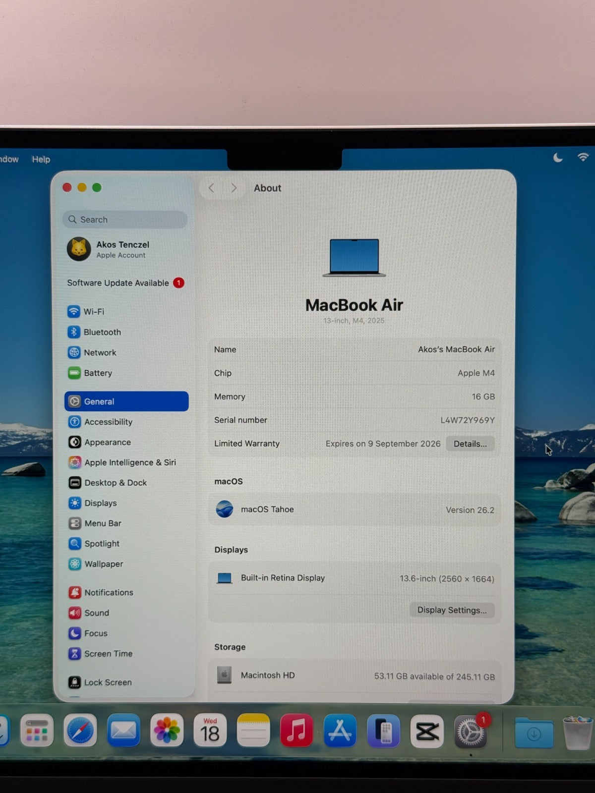Open Mail from the Dock
The image size is (595, 793).
tap(123, 730)
